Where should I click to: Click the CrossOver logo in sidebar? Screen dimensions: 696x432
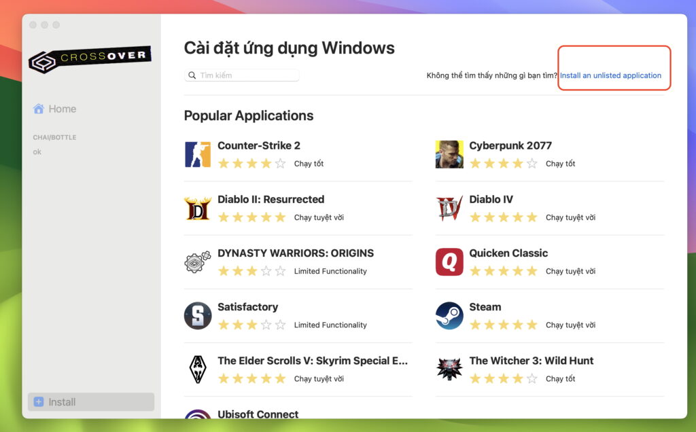tap(90, 58)
